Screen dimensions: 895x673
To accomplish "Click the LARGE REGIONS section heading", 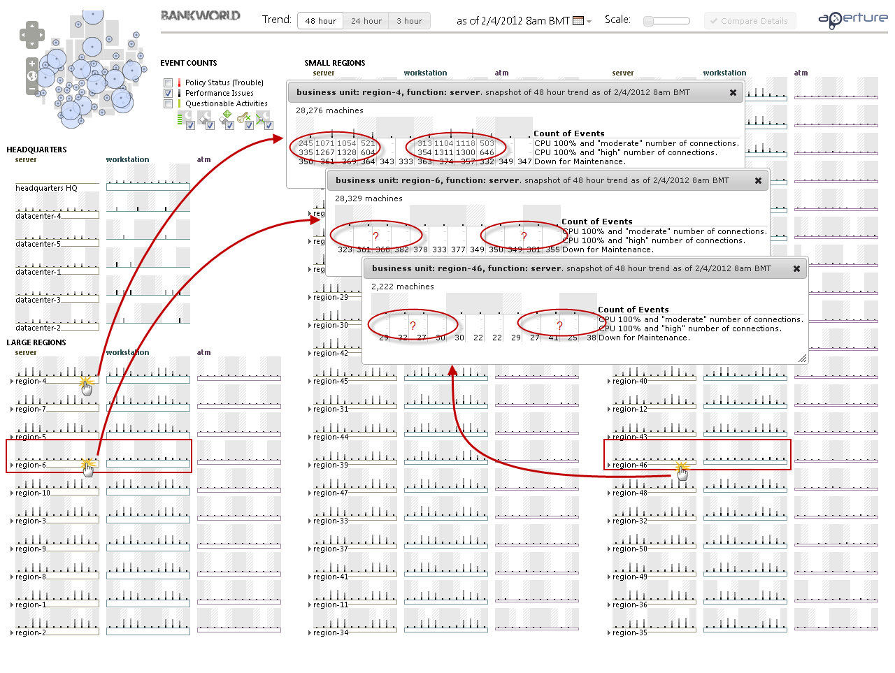I will click(36, 342).
